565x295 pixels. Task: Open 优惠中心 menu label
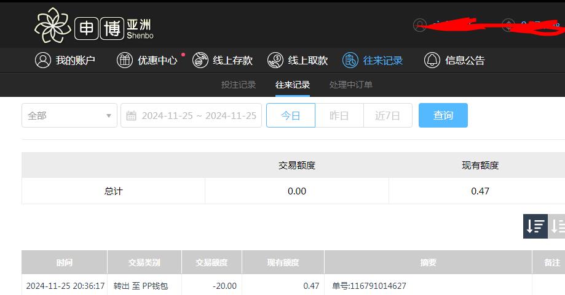click(157, 60)
